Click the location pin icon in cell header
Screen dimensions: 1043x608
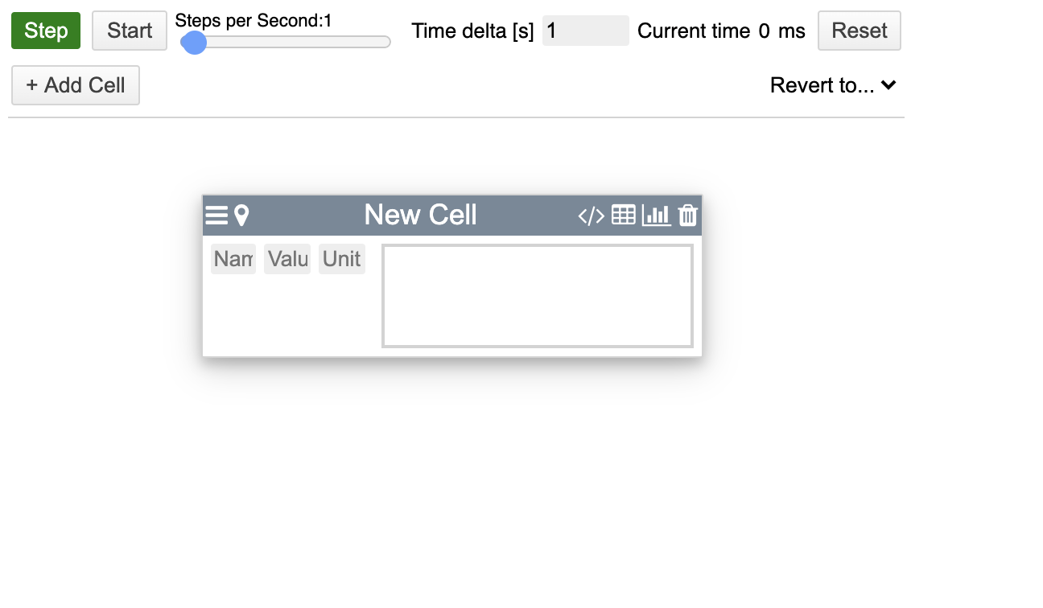coord(241,216)
